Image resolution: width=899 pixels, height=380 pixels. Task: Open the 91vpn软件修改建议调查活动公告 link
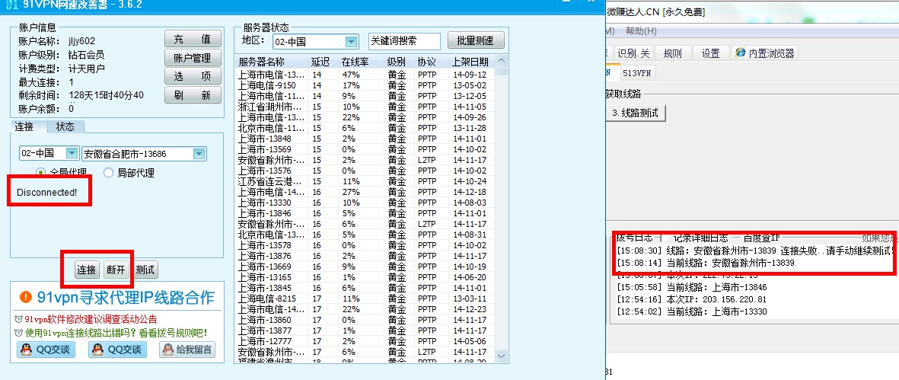click(x=91, y=319)
